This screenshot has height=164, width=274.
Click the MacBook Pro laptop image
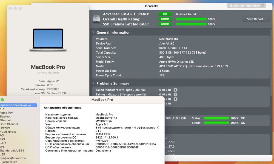(x=48, y=40)
